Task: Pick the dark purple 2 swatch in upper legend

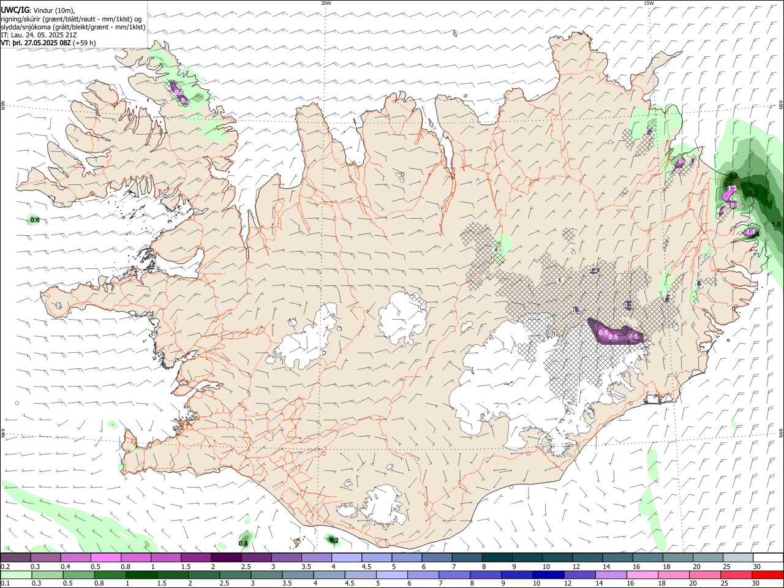Action: click(x=226, y=558)
